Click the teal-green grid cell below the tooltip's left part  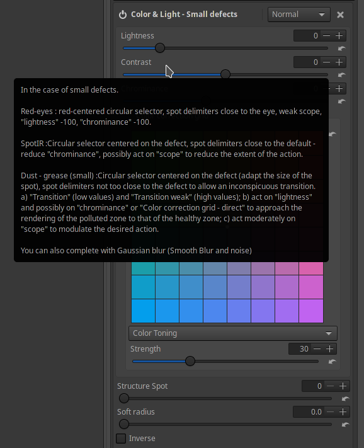click(144, 268)
